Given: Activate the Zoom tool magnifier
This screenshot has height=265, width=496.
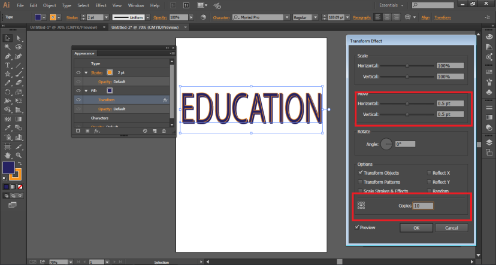Looking at the screenshot, I should pyautogui.click(x=19, y=155).
